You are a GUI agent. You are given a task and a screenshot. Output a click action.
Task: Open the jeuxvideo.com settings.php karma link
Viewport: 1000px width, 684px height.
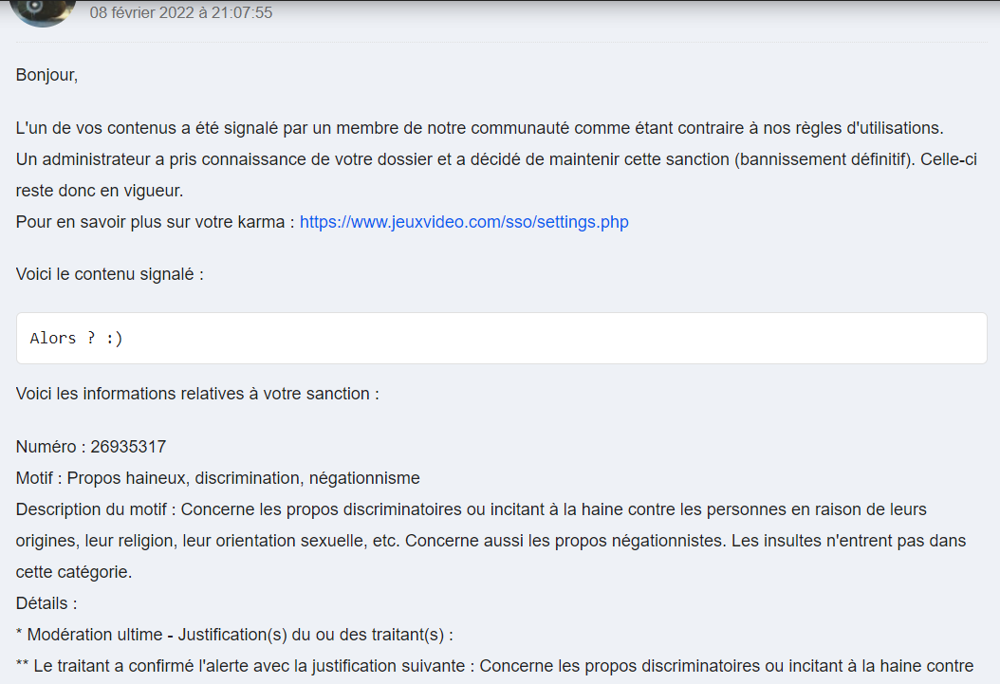coord(464,222)
